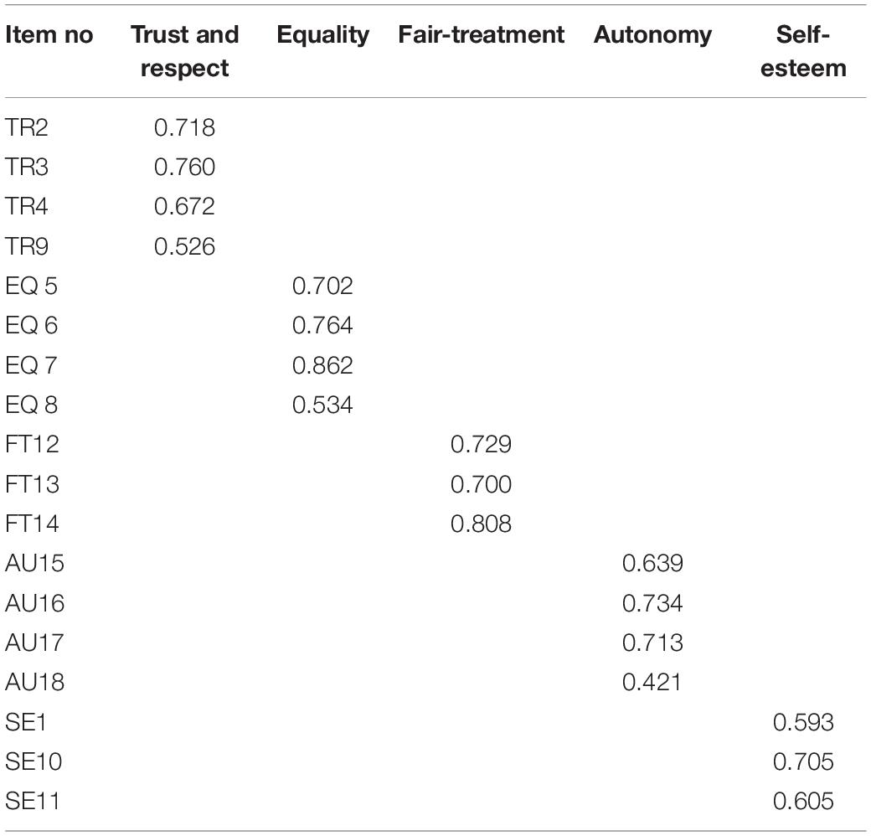Click the 0.705 value for SE10
This screenshot has width=871, height=836.
coord(803,761)
